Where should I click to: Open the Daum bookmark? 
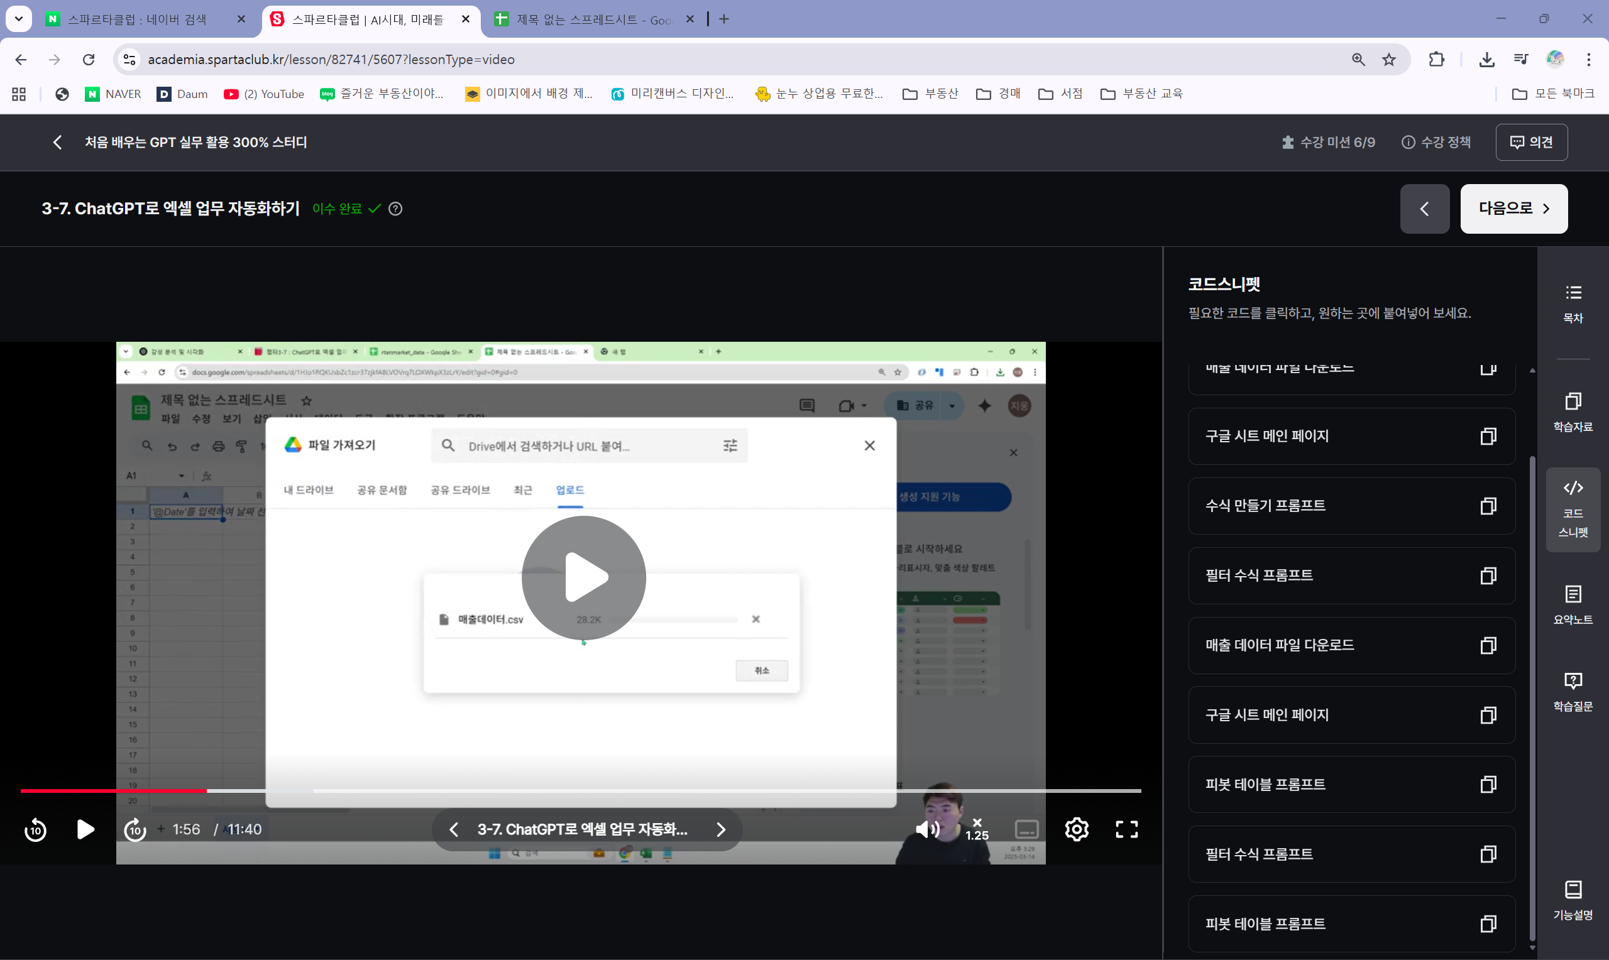click(x=182, y=94)
